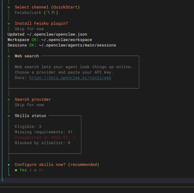Click the 'Workspace OK' path line
The height and width of the screenshot is (193, 194).
tap(49, 40)
